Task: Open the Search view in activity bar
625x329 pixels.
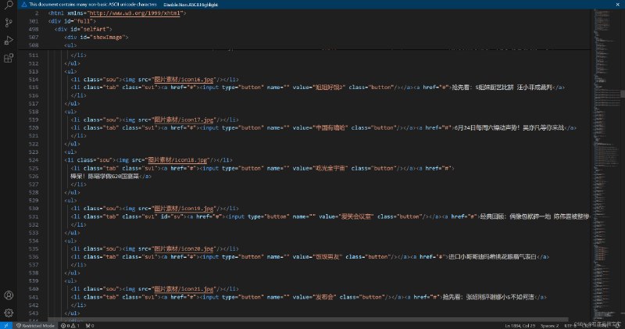Action: tap(9, 6)
